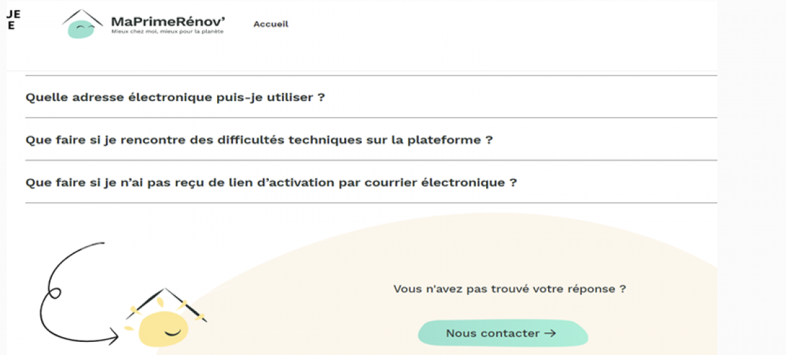Click the yellow smiling sun illustration
The image size is (786, 355).
(x=163, y=329)
